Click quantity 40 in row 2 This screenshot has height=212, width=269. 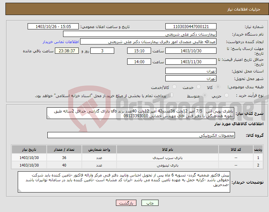[64, 165]
